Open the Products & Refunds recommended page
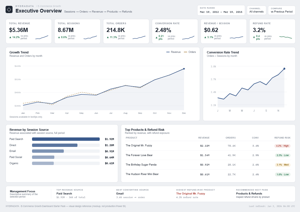This screenshot has width=300, height=212. pyautogui.click(x=249, y=194)
